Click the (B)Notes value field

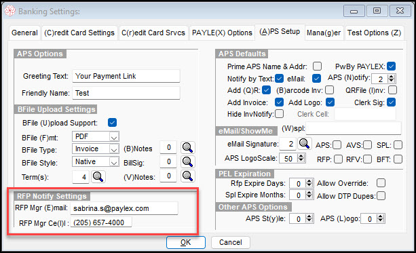point(168,147)
